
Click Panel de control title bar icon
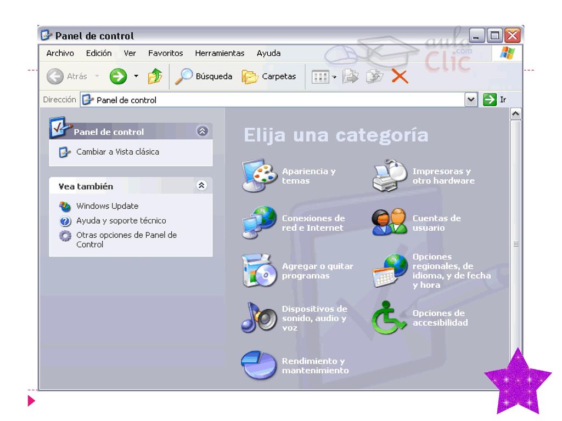(46, 36)
